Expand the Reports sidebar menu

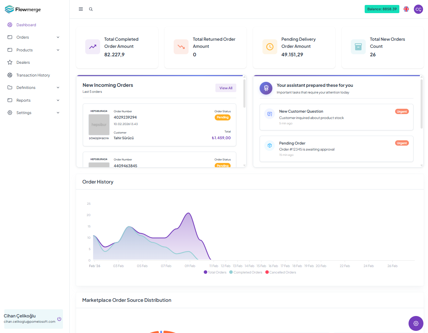pyautogui.click(x=34, y=100)
